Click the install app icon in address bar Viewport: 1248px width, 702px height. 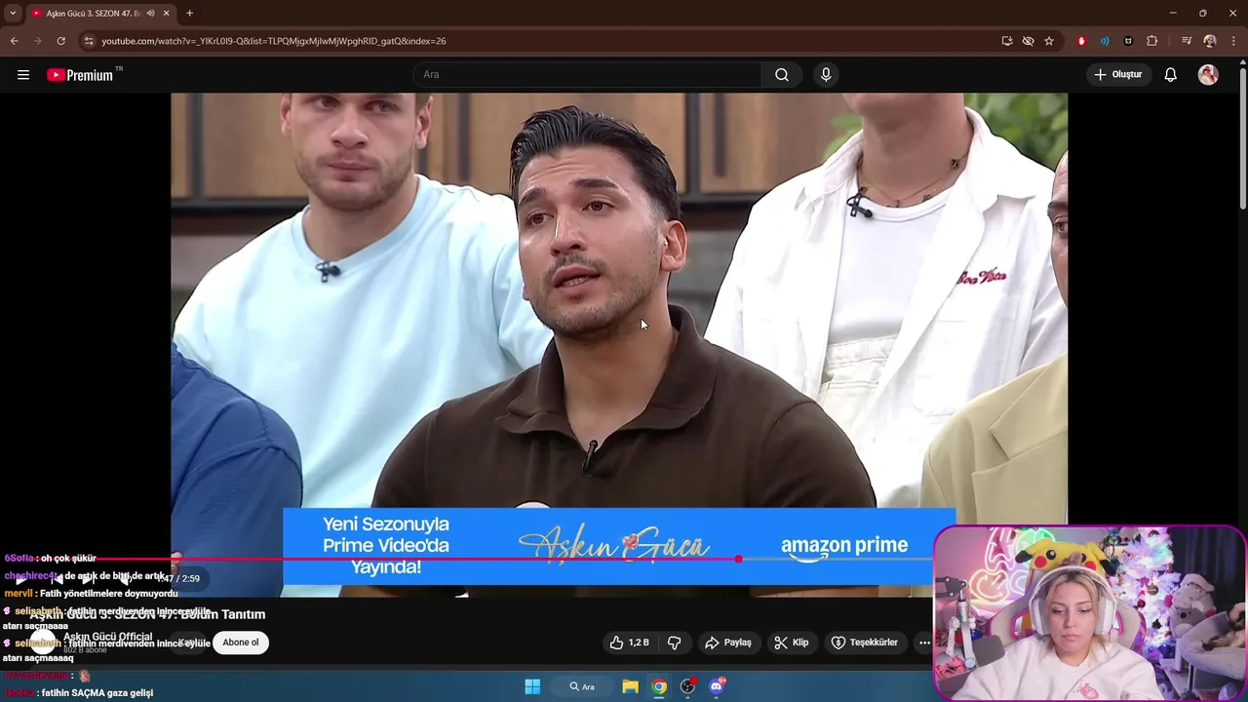pyautogui.click(x=1007, y=41)
